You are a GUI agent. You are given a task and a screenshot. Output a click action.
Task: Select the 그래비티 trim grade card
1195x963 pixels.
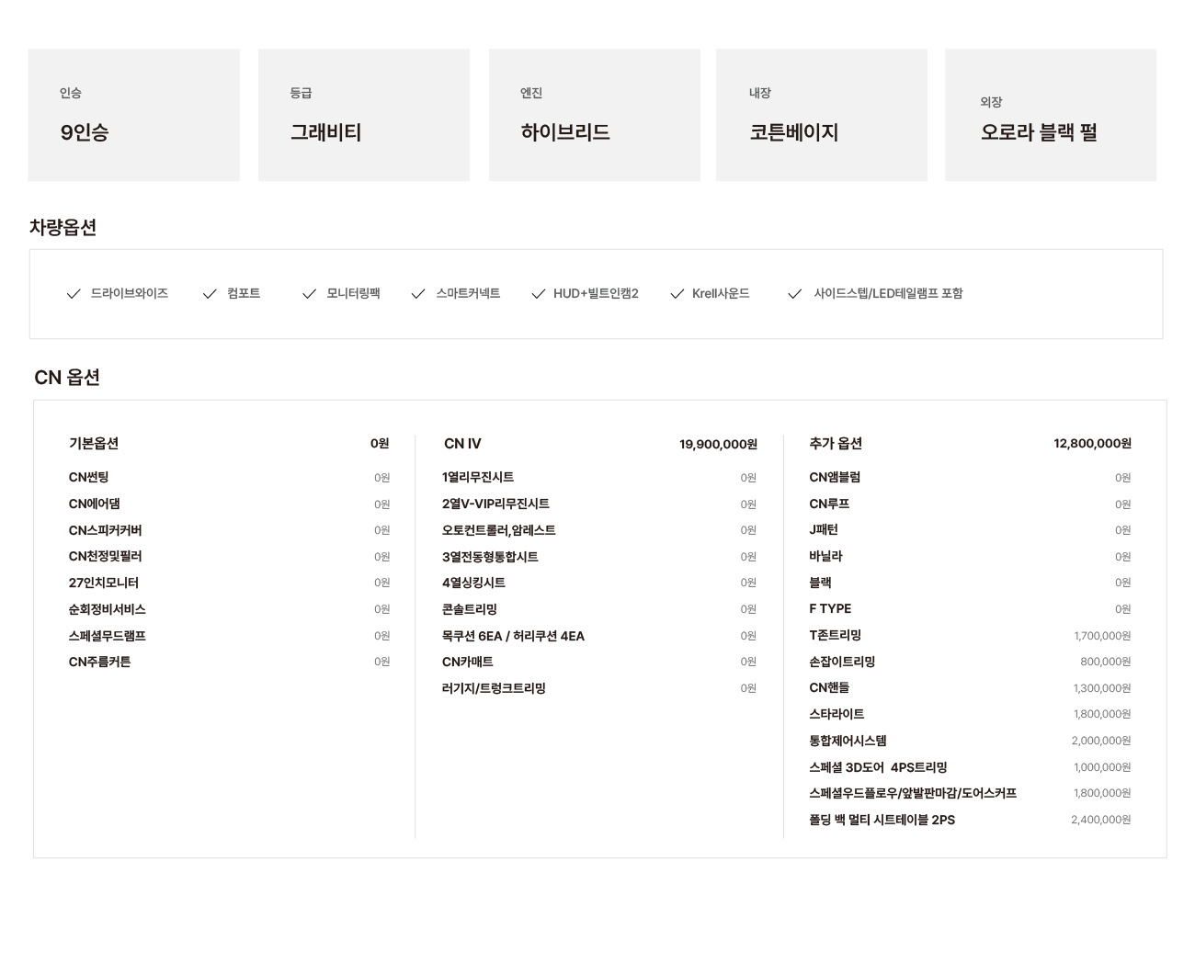point(363,115)
